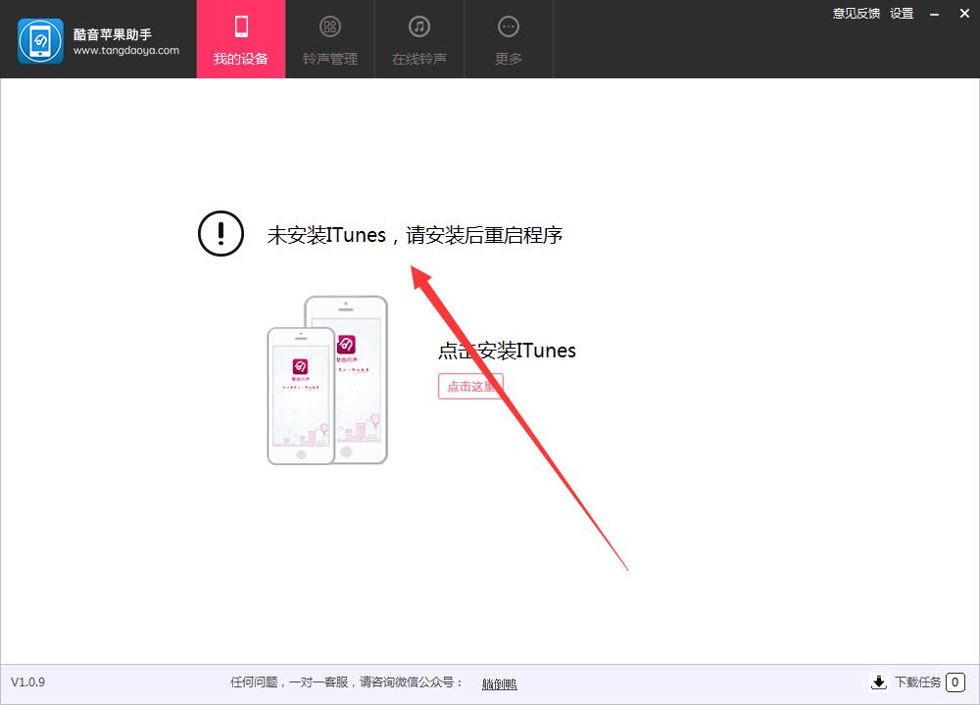Click the 点击这里 install button
The width and height of the screenshot is (980, 705).
point(470,386)
